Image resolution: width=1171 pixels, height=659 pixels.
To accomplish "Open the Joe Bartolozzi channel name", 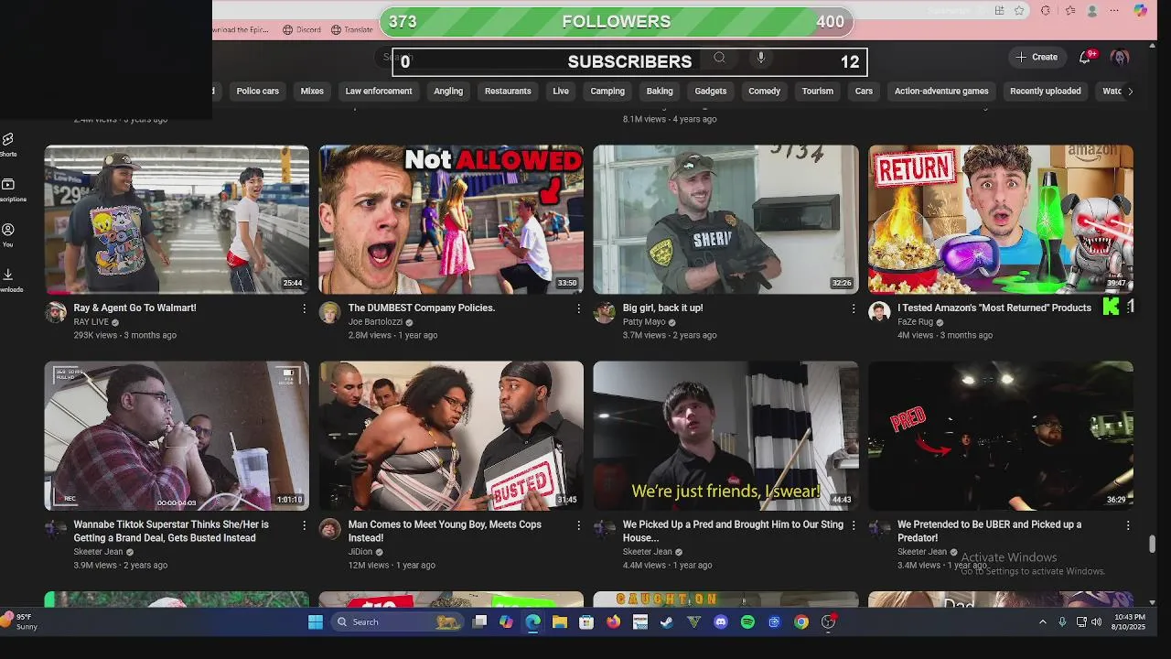I will [x=375, y=322].
